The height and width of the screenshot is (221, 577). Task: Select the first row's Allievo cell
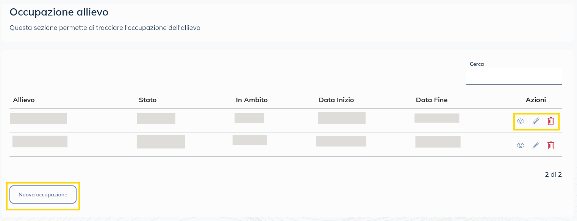point(39,118)
